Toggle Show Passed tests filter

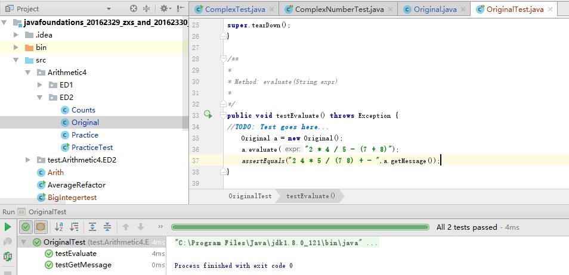[26, 227]
